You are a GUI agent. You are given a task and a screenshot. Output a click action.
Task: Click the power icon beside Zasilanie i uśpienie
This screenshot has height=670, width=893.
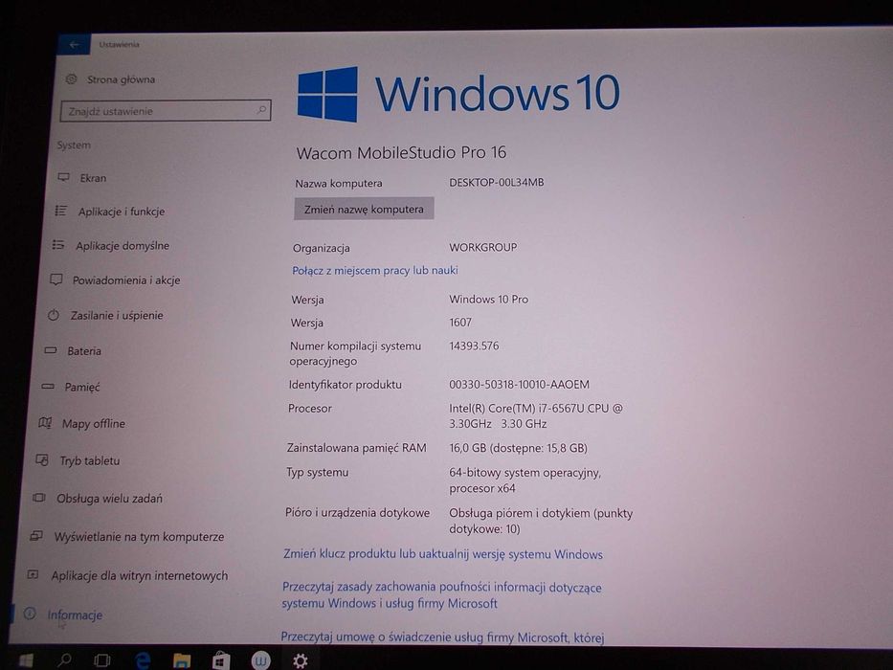pos(53,315)
